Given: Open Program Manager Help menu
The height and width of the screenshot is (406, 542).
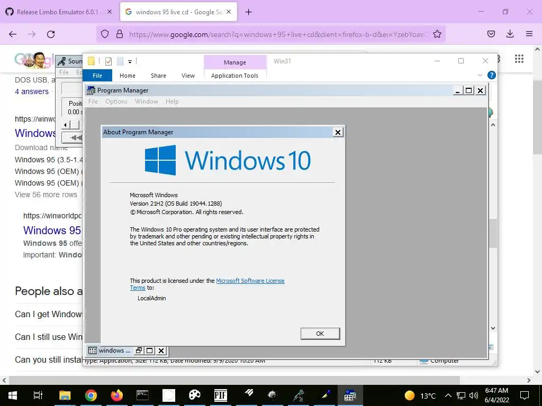Looking at the screenshot, I should tap(172, 101).
